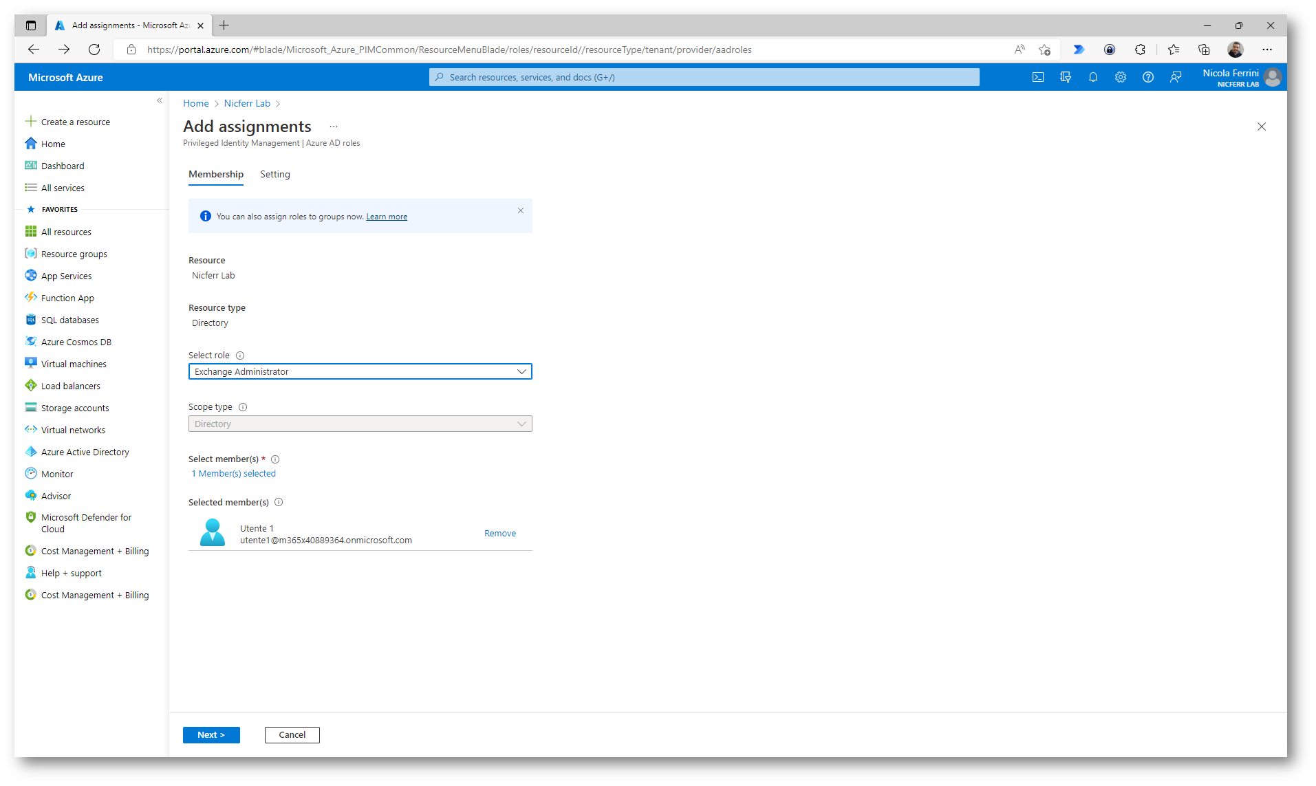Image resolution: width=1316 pixels, height=786 pixels.
Task: Click the Virtual networks icon
Action: tap(31, 430)
